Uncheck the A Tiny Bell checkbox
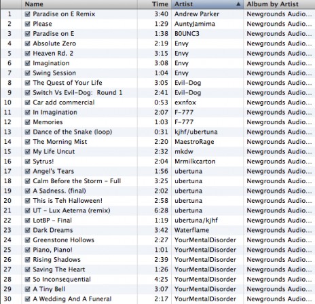The width and height of the screenshot is (315, 304). (27, 289)
